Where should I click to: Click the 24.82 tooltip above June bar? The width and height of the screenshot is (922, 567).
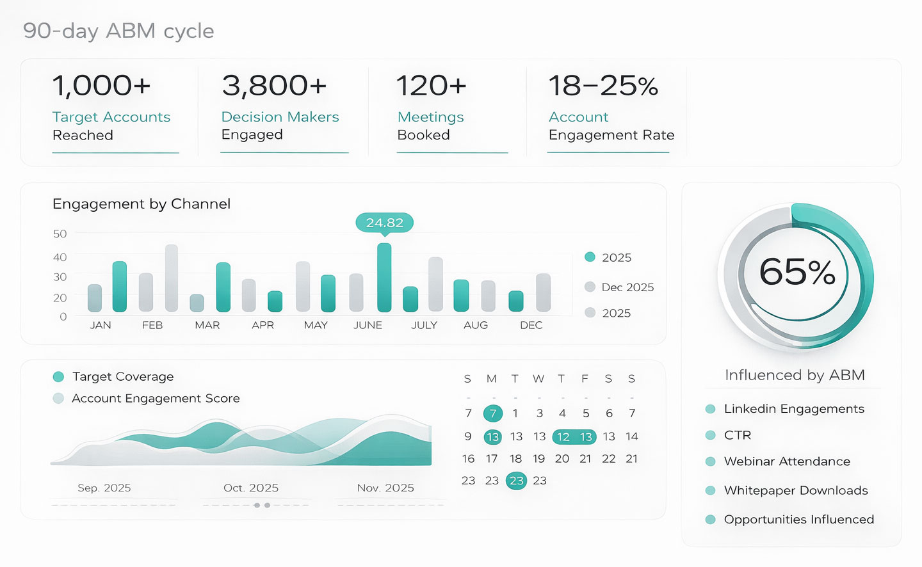click(x=384, y=223)
